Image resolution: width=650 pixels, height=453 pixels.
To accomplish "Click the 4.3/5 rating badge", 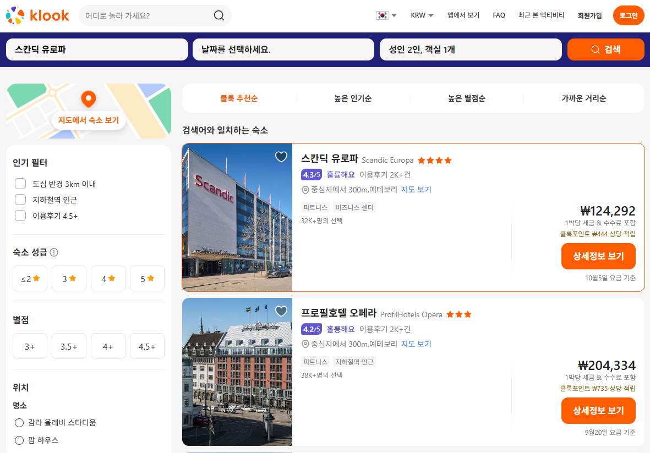I will (x=312, y=175).
